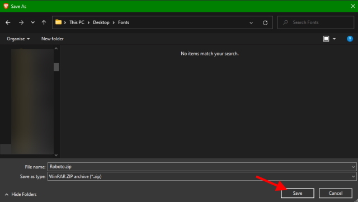Click the Cancel button
The height and width of the screenshot is (202, 358).
click(336, 193)
